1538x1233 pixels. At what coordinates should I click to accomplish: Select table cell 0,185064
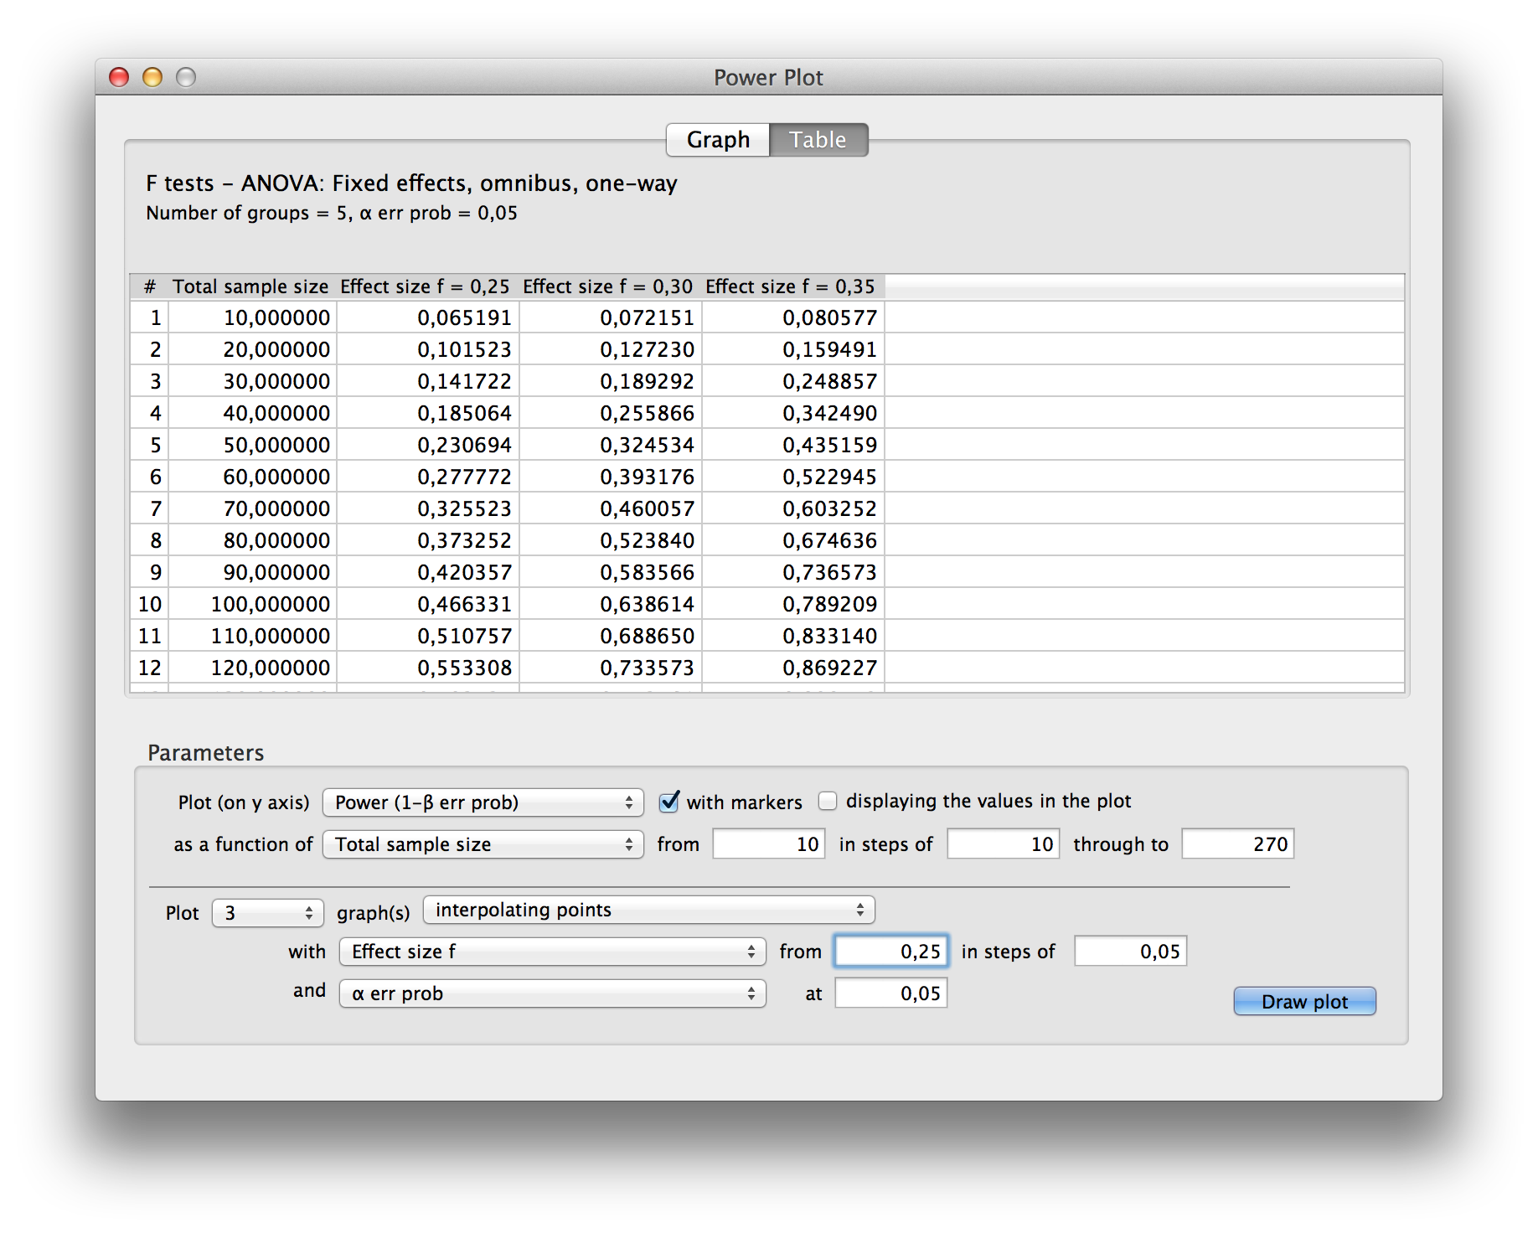click(x=428, y=413)
